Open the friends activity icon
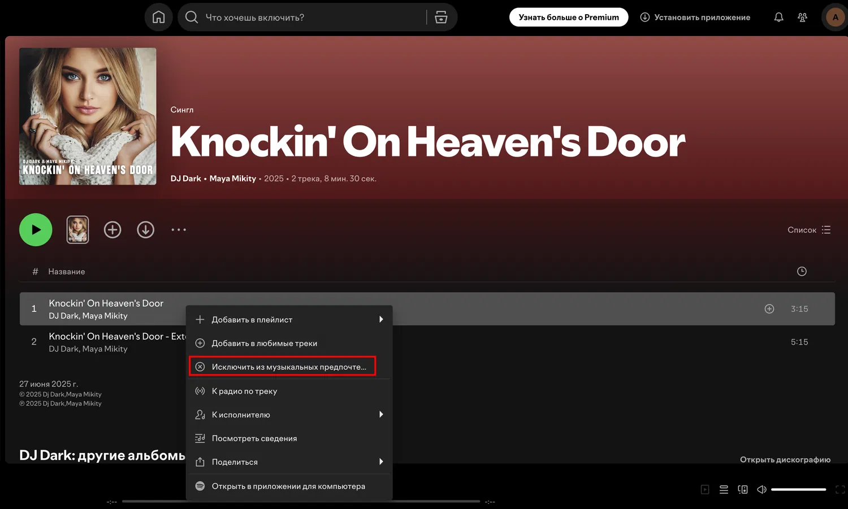848x509 pixels. click(802, 18)
